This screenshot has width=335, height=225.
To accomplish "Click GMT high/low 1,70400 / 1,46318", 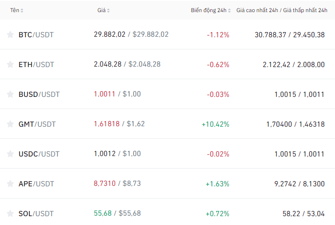I will tap(295, 124).
